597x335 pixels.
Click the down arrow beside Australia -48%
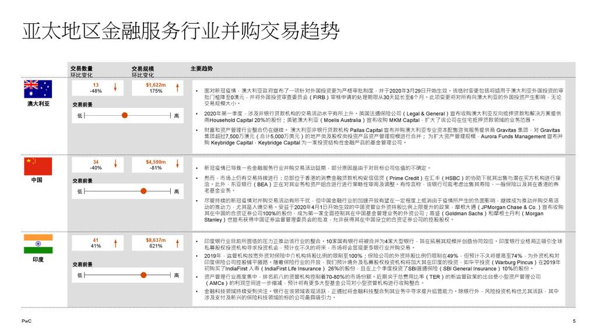[115, 88]
